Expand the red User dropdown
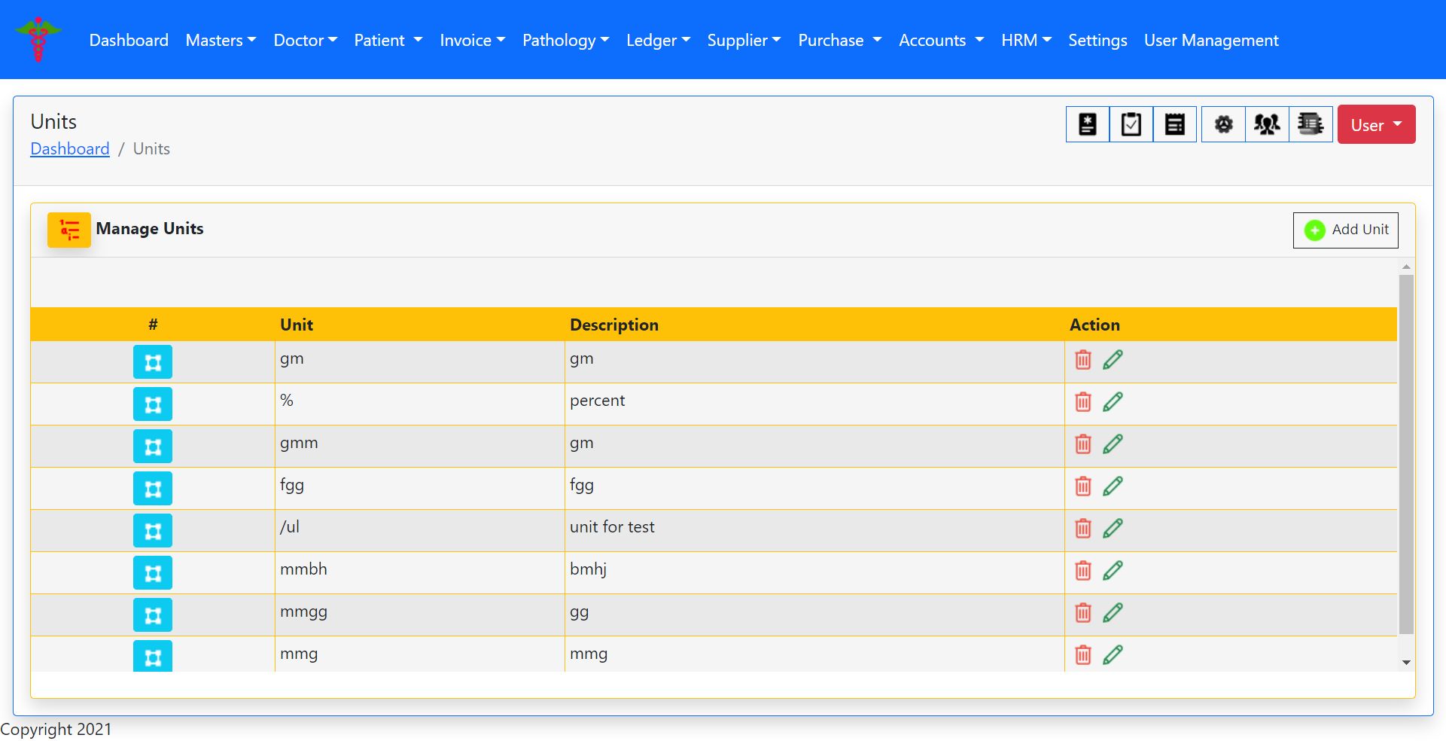 (x=1375, y=125)
